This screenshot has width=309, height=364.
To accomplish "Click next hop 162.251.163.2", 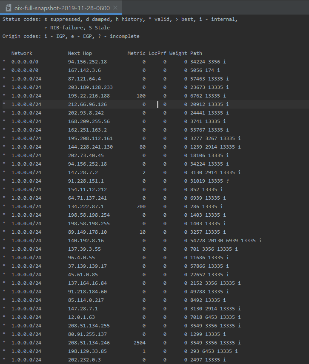I will tap(87, 130).
